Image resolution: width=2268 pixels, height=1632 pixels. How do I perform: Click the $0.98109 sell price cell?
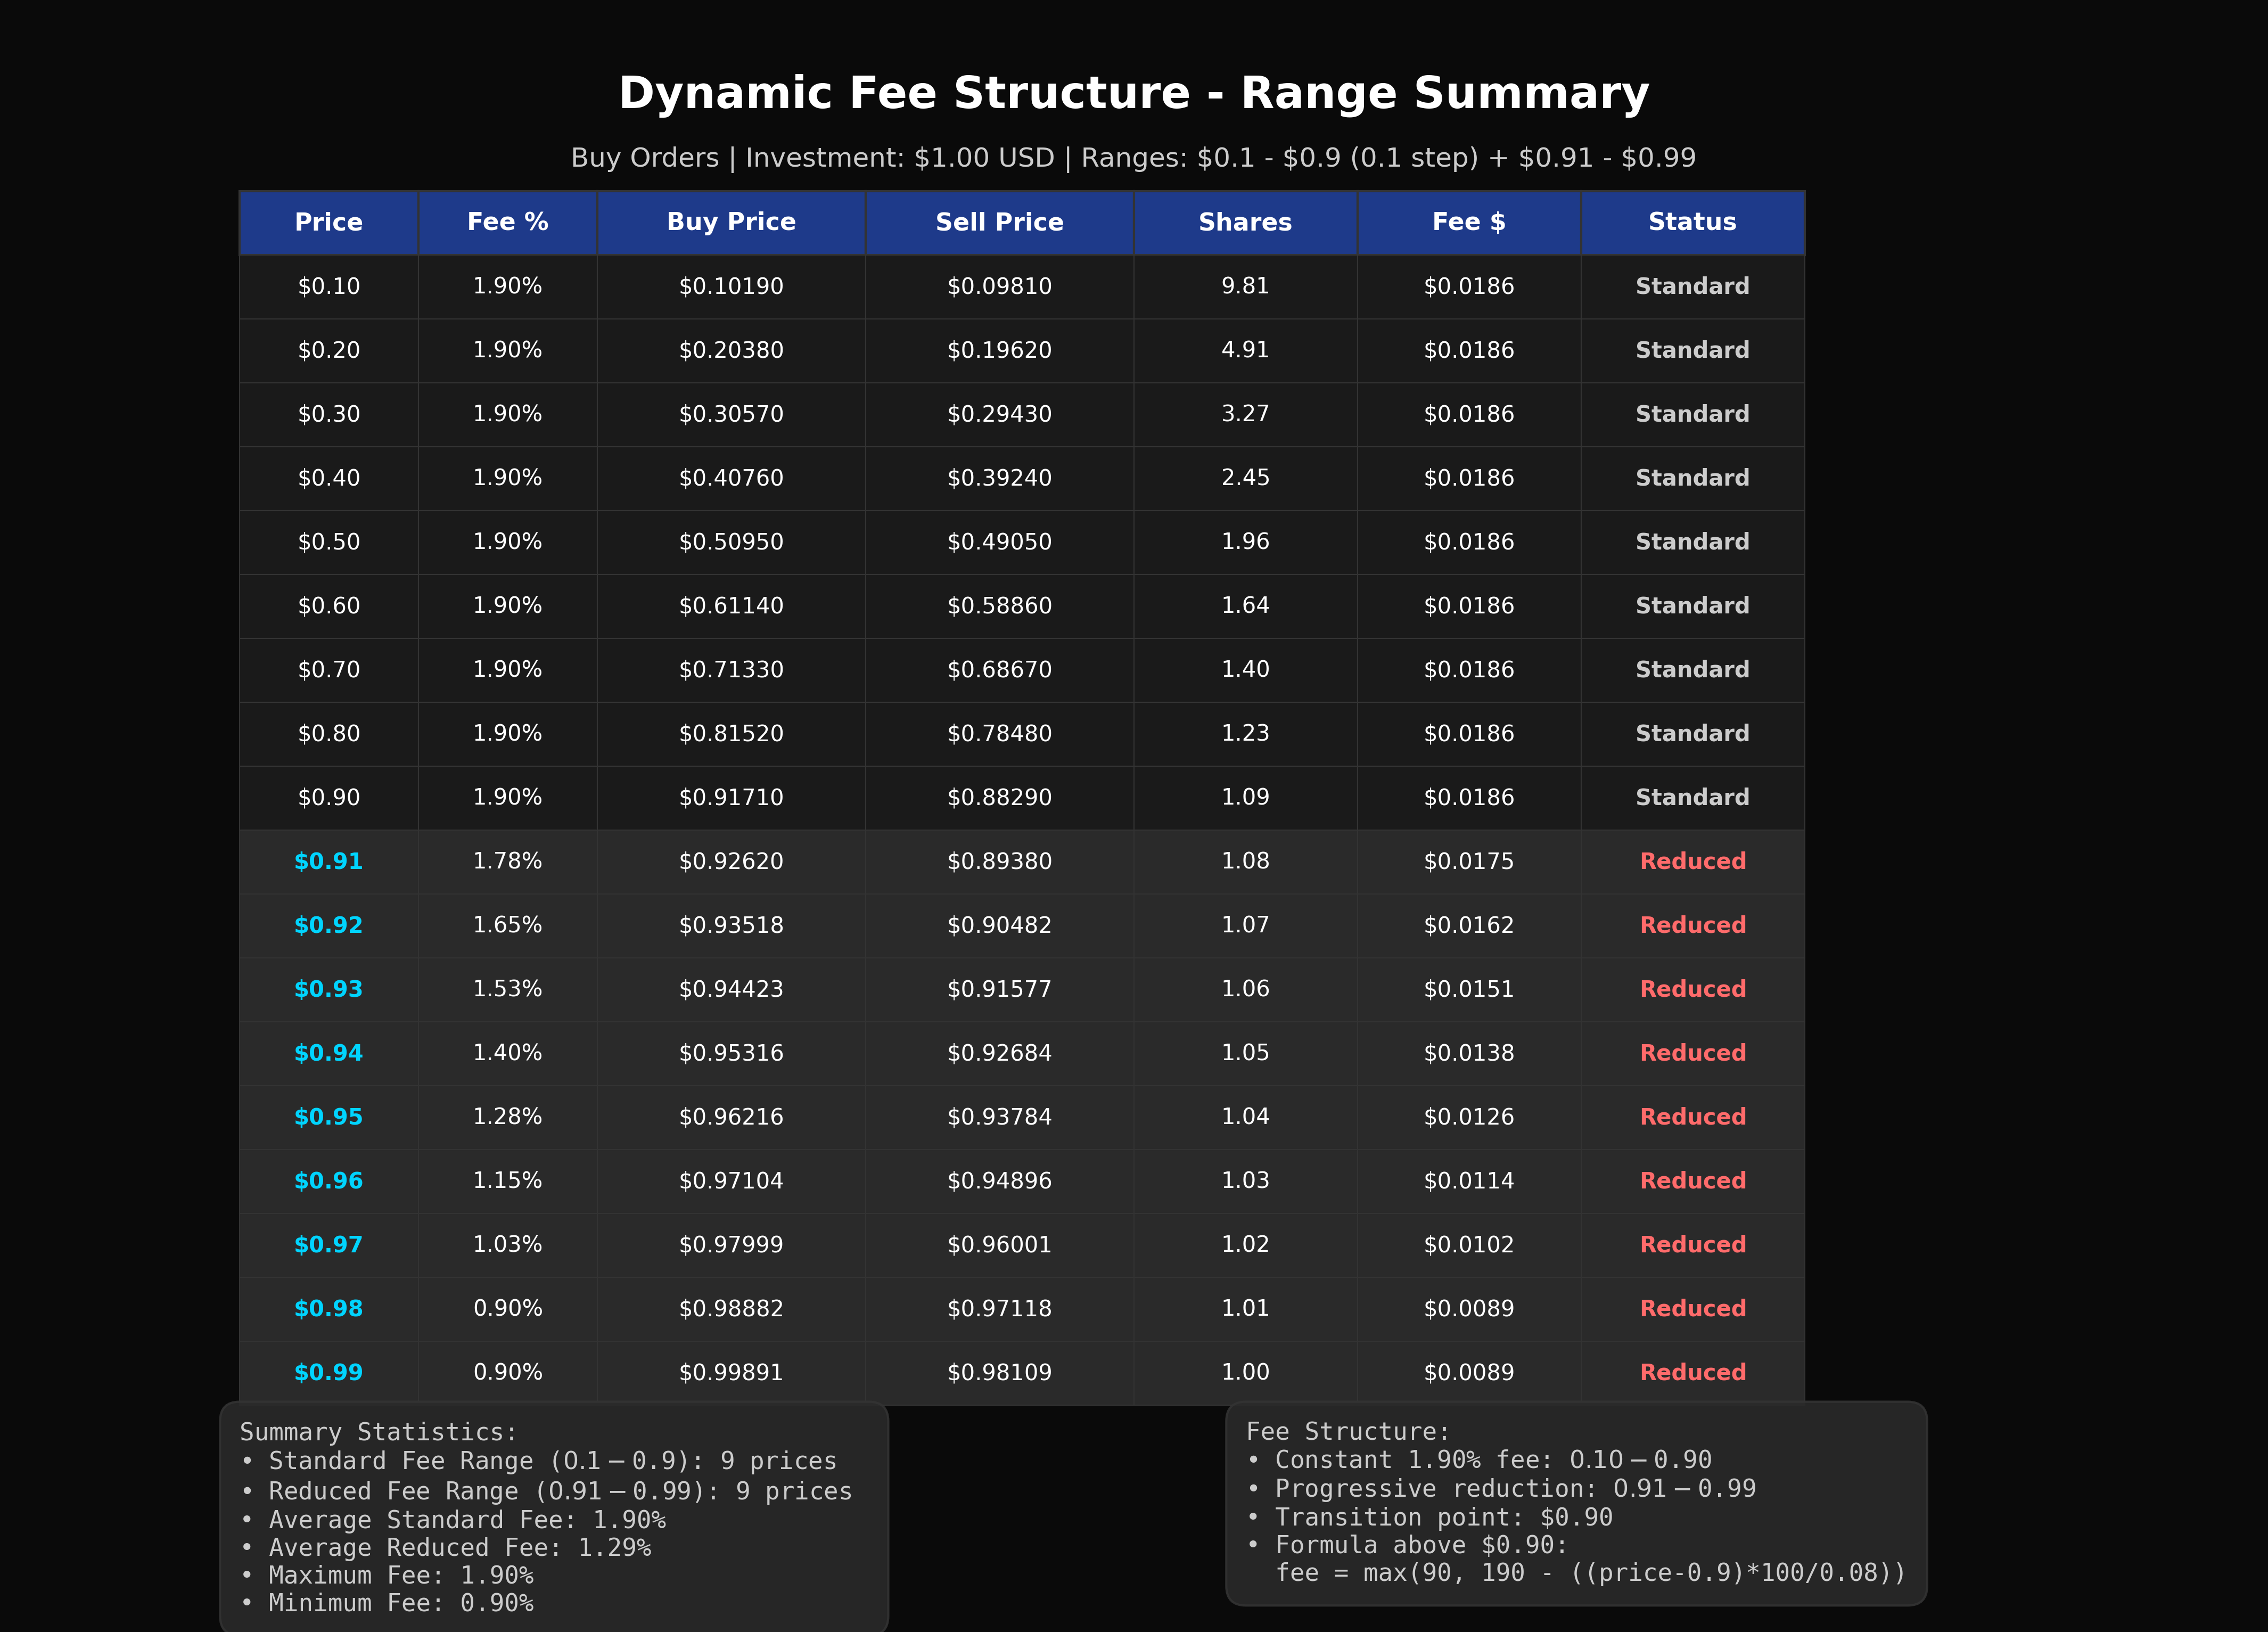[999, 1372]
